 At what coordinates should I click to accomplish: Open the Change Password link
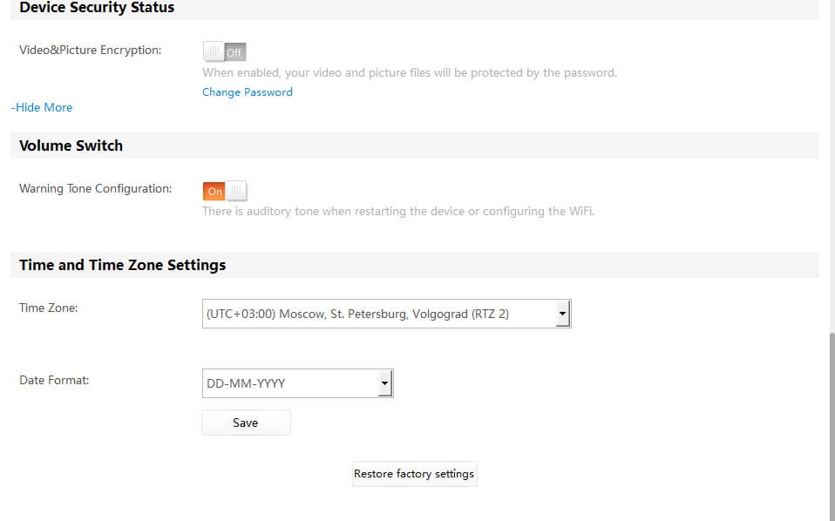click(248, 92)
